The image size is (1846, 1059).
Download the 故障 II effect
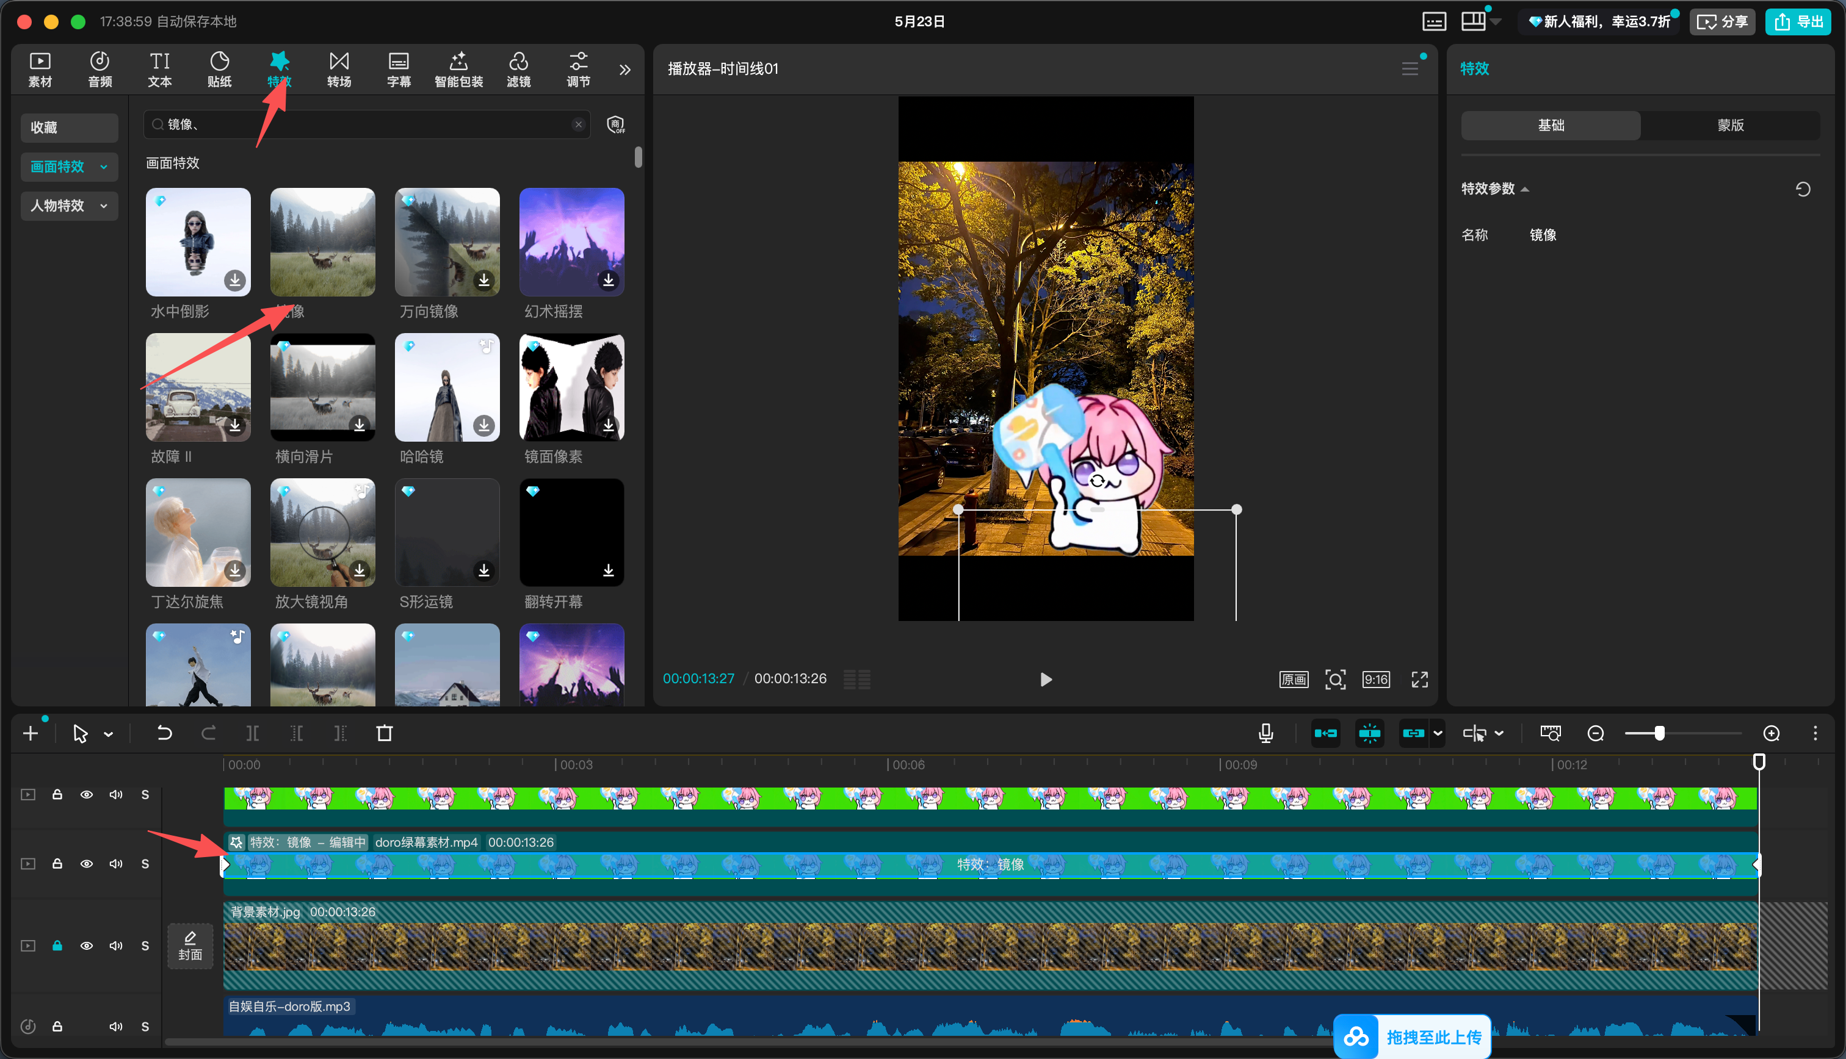pos(235,425)
